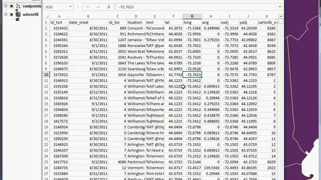Click the id_twt header cell

59,22
